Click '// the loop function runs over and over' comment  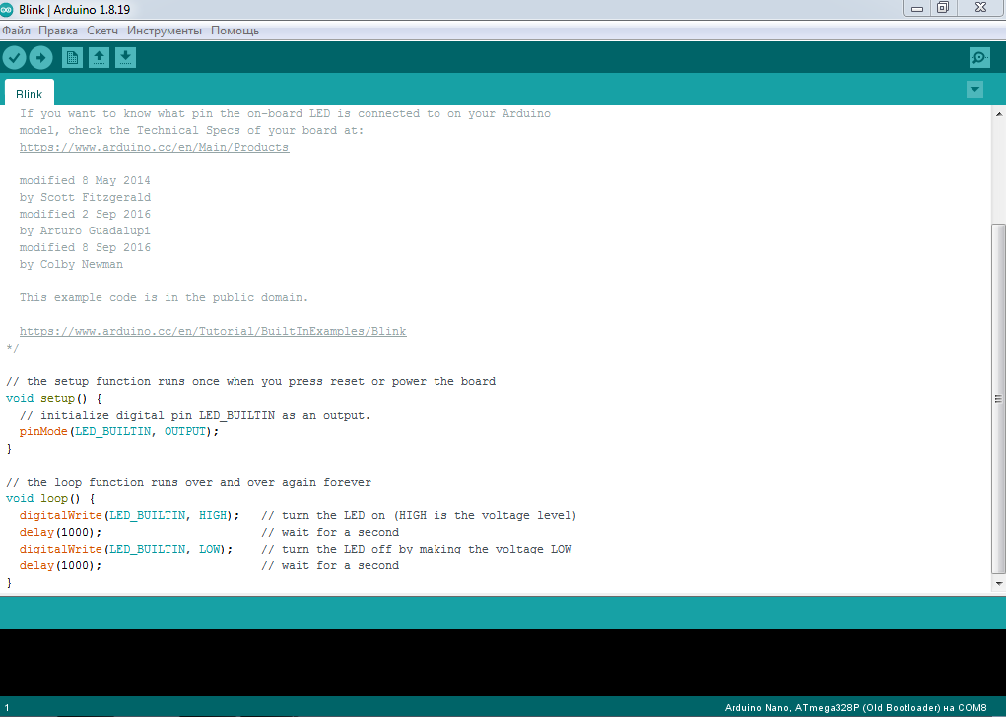tap(188, 482)
